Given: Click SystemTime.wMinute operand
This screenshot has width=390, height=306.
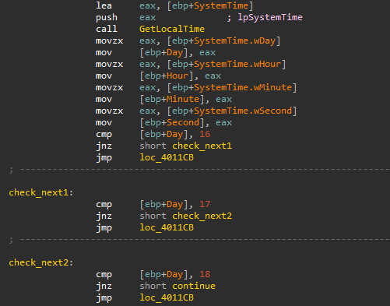Looking at the screenshot, I should tap(243, 87).
